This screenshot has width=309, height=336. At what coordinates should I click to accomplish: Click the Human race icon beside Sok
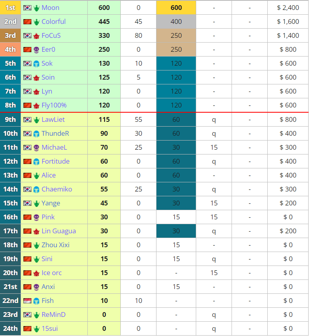pyautogui.click(x=37, y=63)
